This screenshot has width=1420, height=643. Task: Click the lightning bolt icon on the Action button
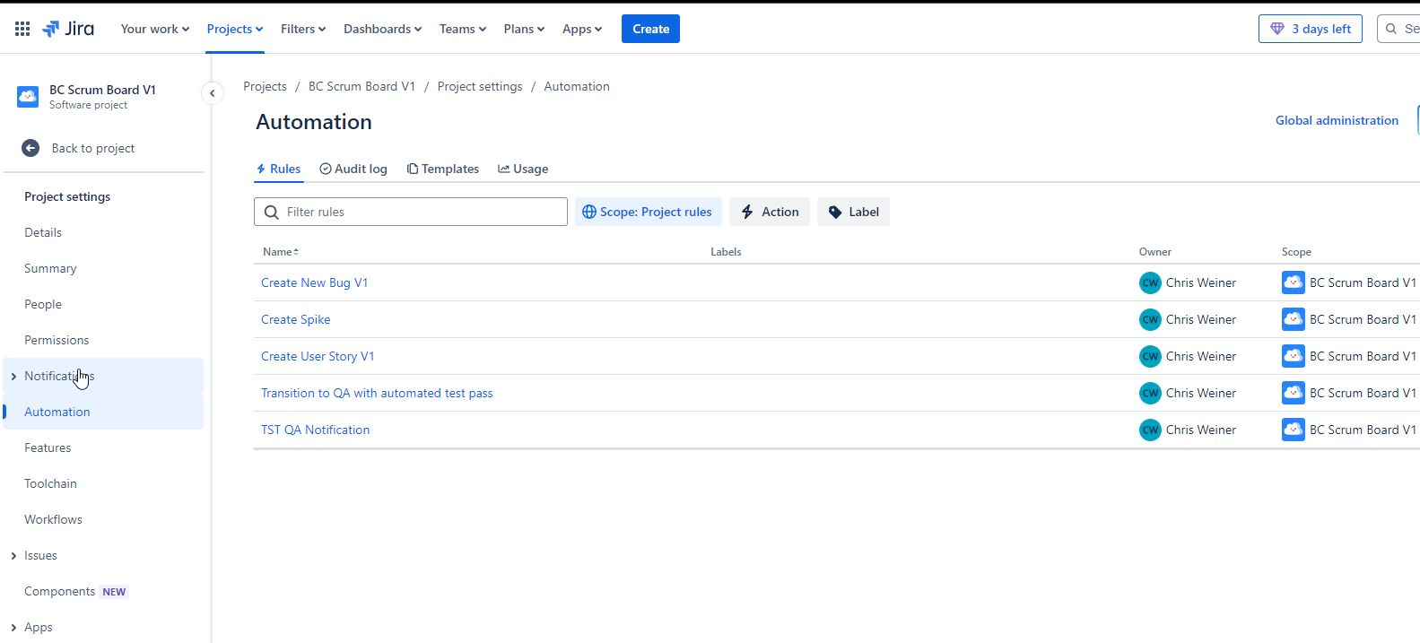(x=747, y=212)
